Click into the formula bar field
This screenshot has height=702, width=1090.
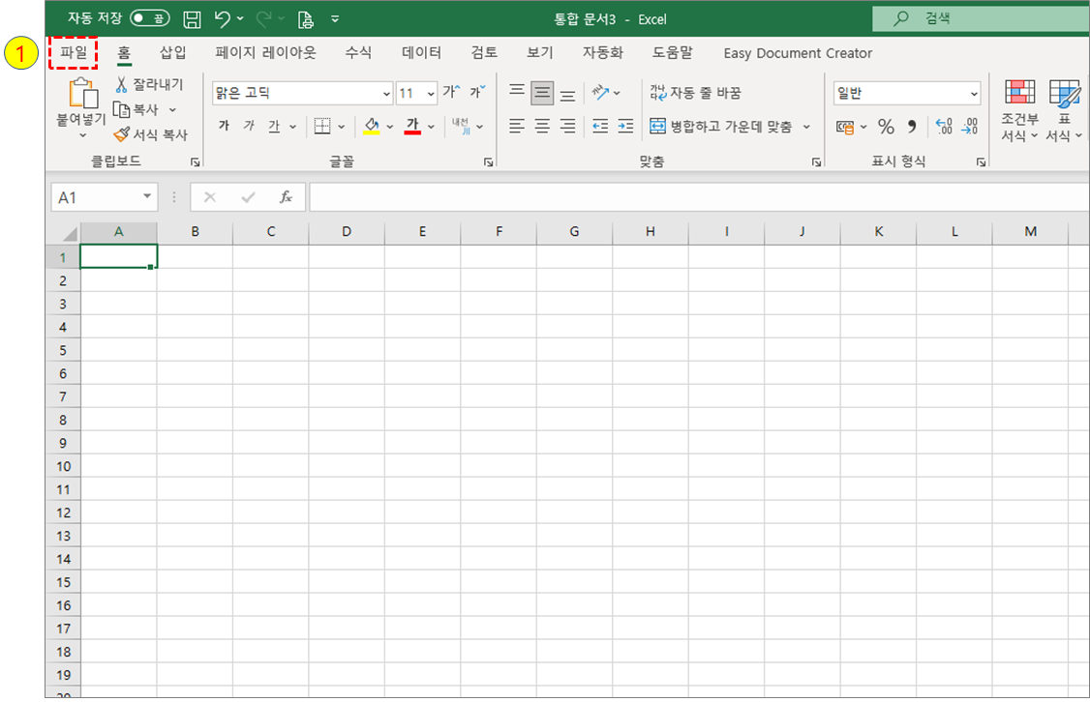tap(699, 197)
